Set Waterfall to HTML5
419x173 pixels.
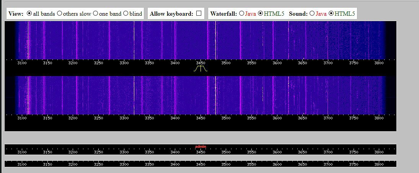tap(261, 13)
